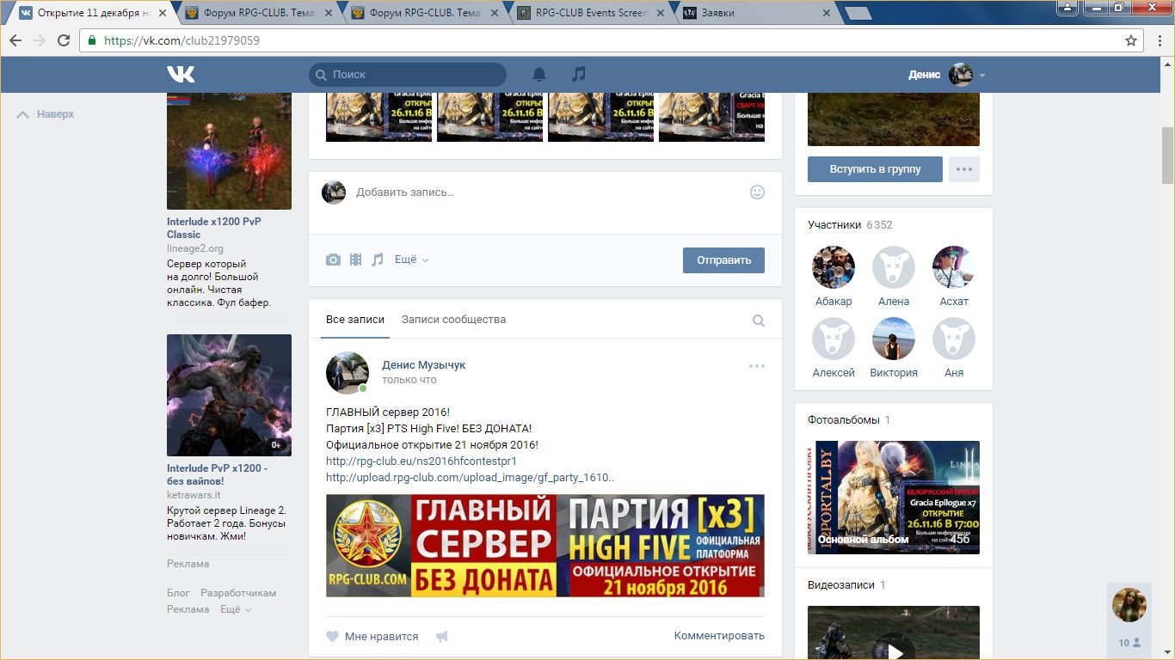The height and width of the screenshot is (660, 1175).
Task: Click Комментировать link
Action: (x=719, y=636)
